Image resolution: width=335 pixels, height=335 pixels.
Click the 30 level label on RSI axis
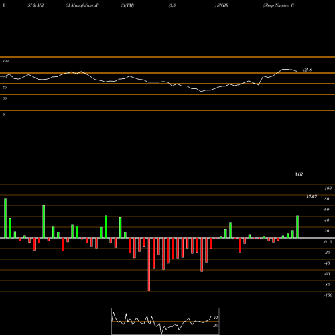[5, 98]
